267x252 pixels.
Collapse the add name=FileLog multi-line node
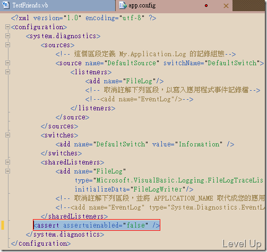point(7,171)
